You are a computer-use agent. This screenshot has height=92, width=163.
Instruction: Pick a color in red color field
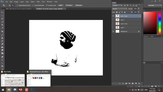150,23
